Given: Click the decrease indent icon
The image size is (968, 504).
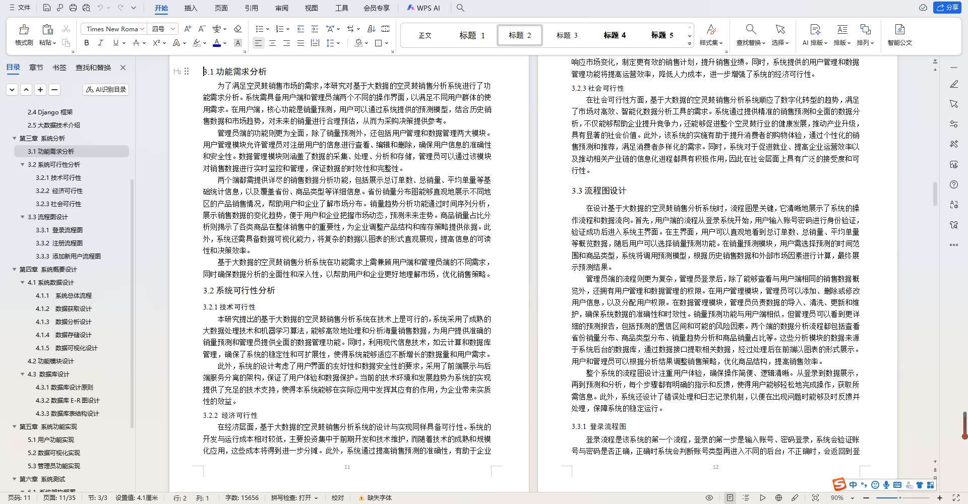Looking at the screenshot, I should (x=300, y=29).
